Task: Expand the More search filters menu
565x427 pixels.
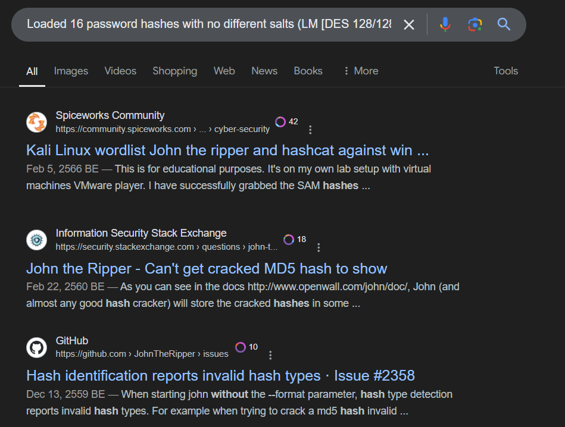Action: tap(361, 71)
